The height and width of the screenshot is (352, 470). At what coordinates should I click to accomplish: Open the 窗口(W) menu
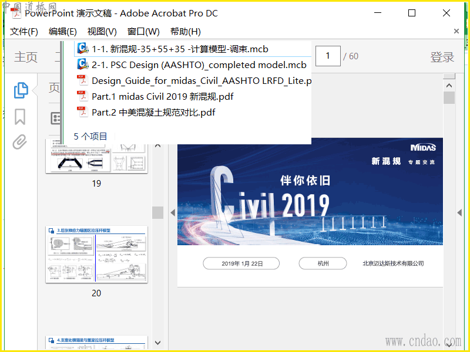coord(143,32)
